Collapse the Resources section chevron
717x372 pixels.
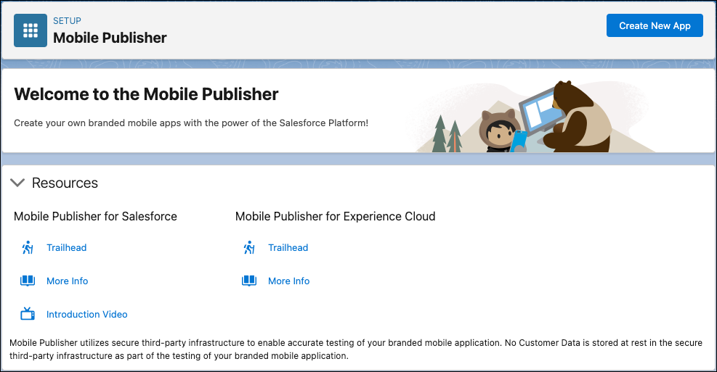(17, 183)
